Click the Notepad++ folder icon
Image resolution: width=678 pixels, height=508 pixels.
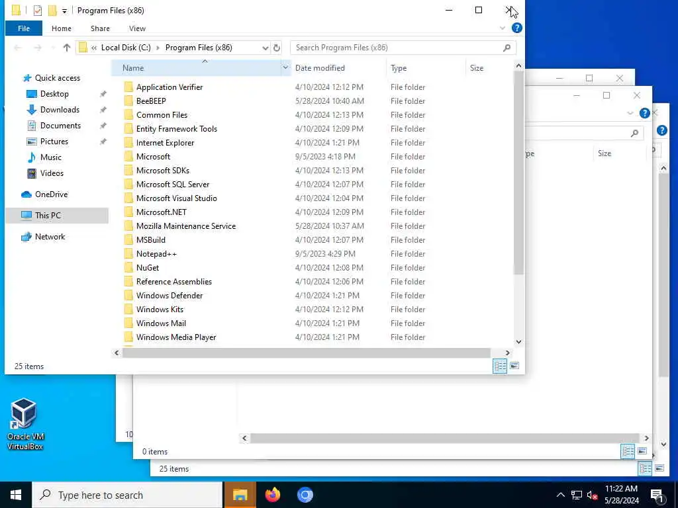click(x=128, y=254)
